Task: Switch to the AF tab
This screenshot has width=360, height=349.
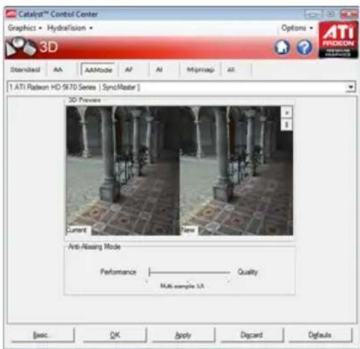Action: [129, 70]
